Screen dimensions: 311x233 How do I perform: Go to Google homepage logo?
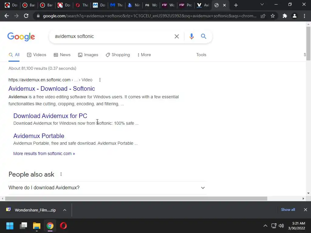pyautogui.click(x=21, y=37)
